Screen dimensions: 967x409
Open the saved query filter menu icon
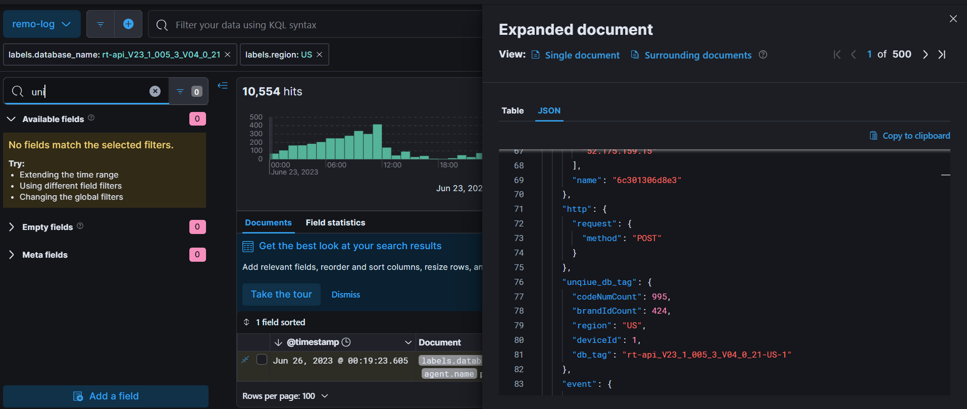click(100, 24)
